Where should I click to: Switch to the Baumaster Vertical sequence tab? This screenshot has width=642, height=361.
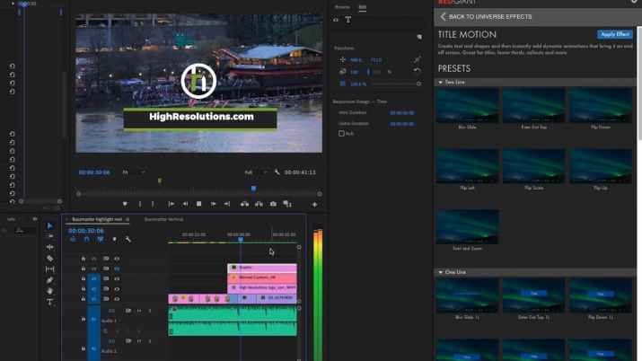click(x=163, y=219)
